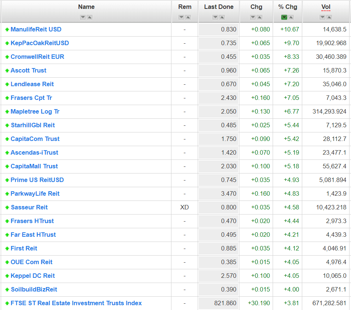Open Far East HTrust stock link
Viewport: 351px width, 310px height.
tap(33, 235)
